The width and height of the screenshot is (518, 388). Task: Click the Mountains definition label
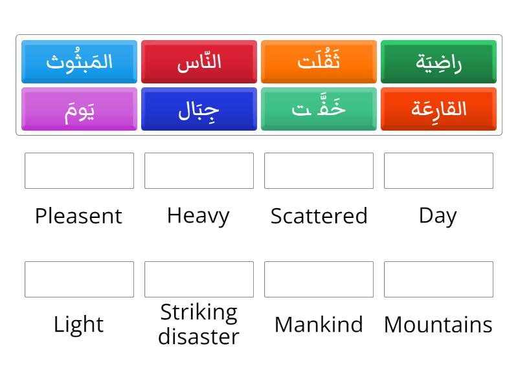(x=438, y=325)
